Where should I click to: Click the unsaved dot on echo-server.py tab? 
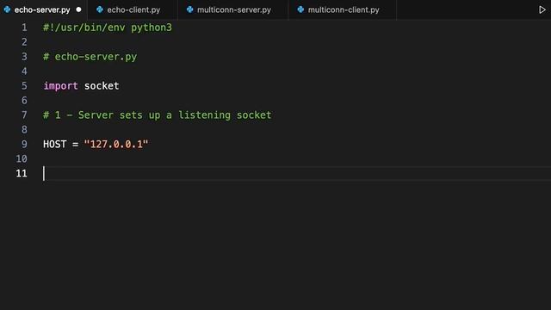pyautogui.click(x=78, y=9)
